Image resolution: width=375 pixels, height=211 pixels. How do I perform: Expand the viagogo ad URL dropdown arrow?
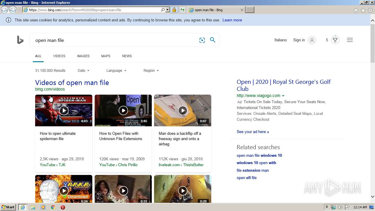283,96
